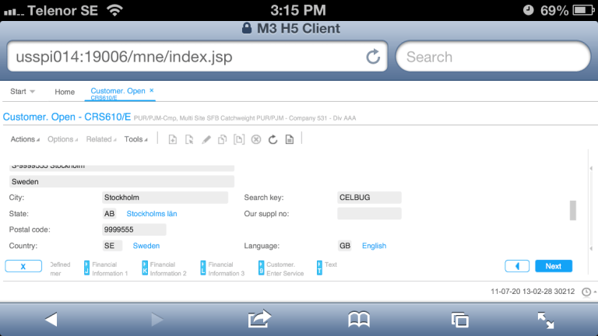Go back with the browser back arrow
598x336 pixels.
51,319
